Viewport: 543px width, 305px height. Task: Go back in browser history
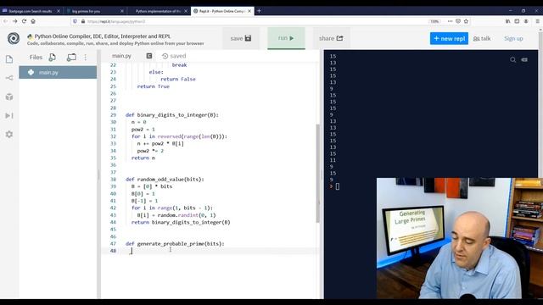[x=6, y=21]
